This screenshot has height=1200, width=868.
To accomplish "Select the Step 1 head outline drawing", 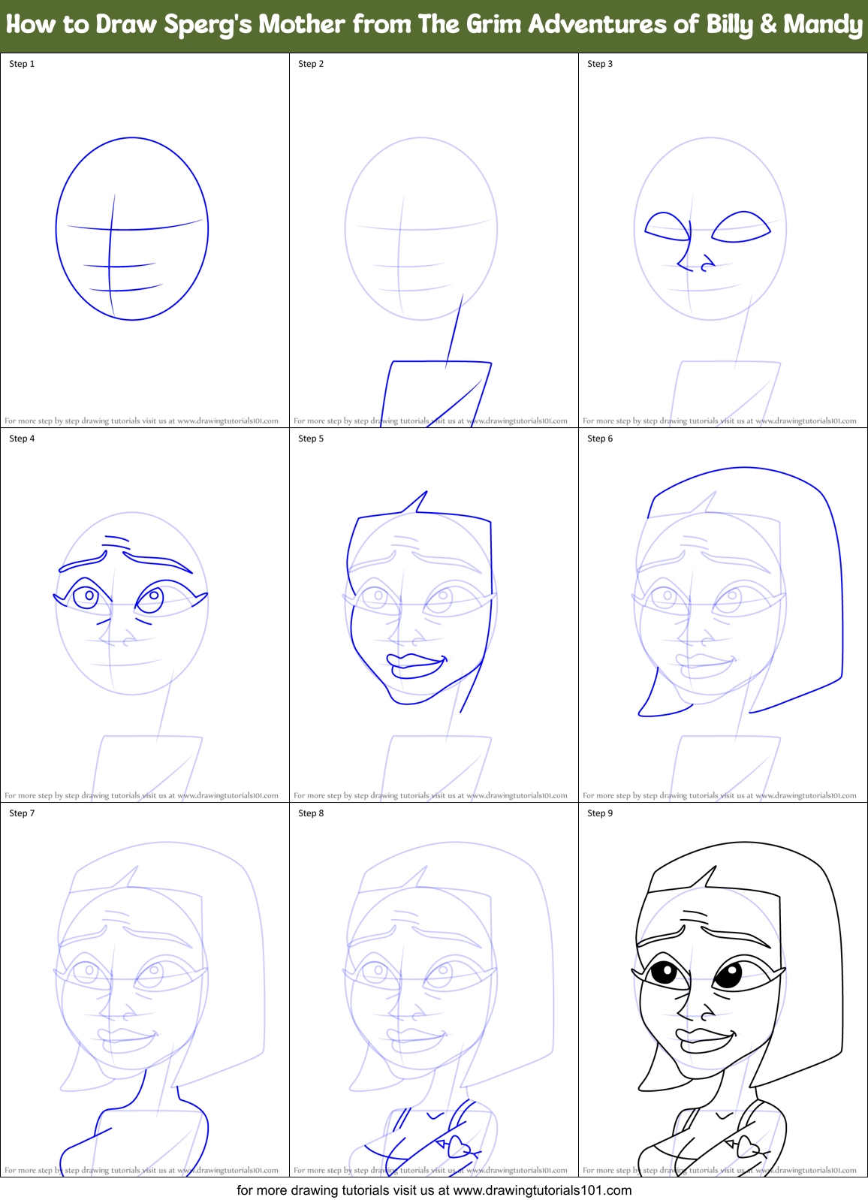I will coord(132,229).
